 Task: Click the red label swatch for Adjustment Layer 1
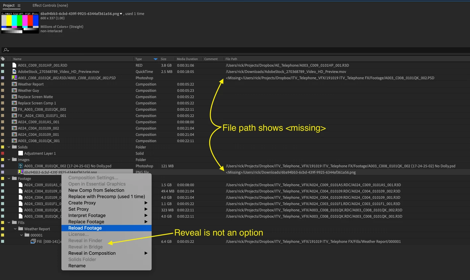coord(3,153)
